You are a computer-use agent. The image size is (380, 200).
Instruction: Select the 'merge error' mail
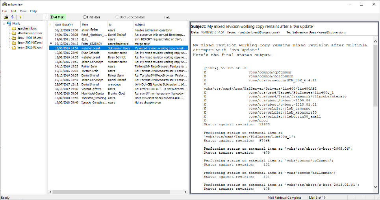click(118, 44)
